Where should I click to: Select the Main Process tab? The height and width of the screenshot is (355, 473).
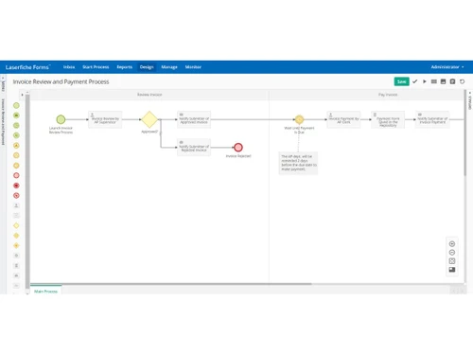tap(45, 291)
